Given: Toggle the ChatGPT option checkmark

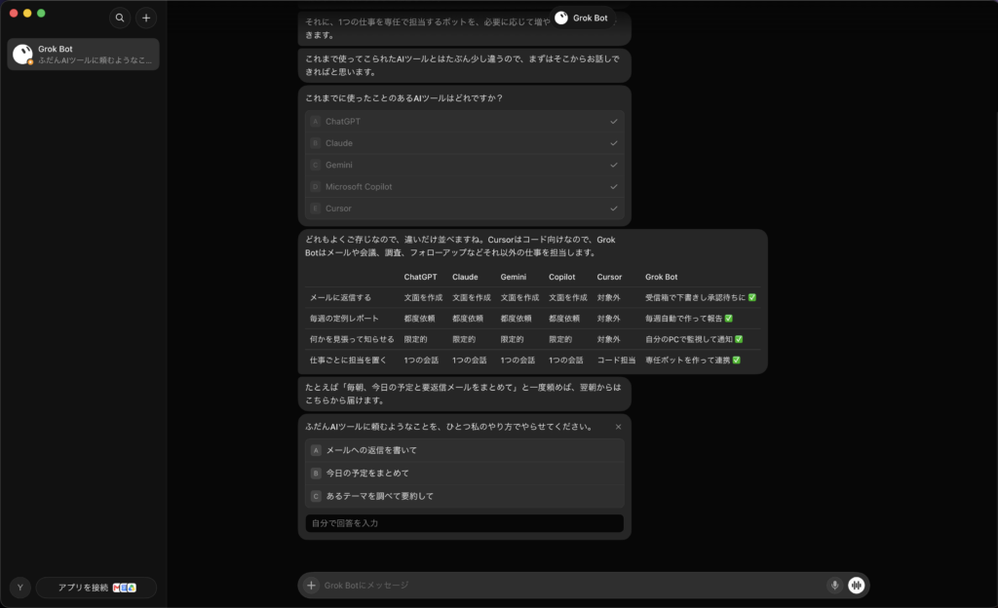Looking at the screenshot, I should (x=614, y=122).
